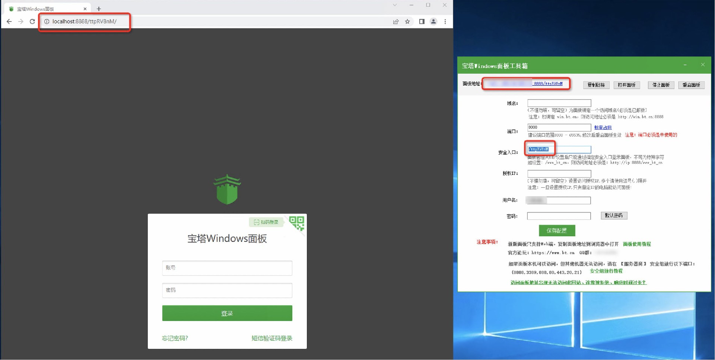The height and width of the screenshot is (360, 715).
Task: Click the 端口 field containing 8888
Action: tap(559, 127)
